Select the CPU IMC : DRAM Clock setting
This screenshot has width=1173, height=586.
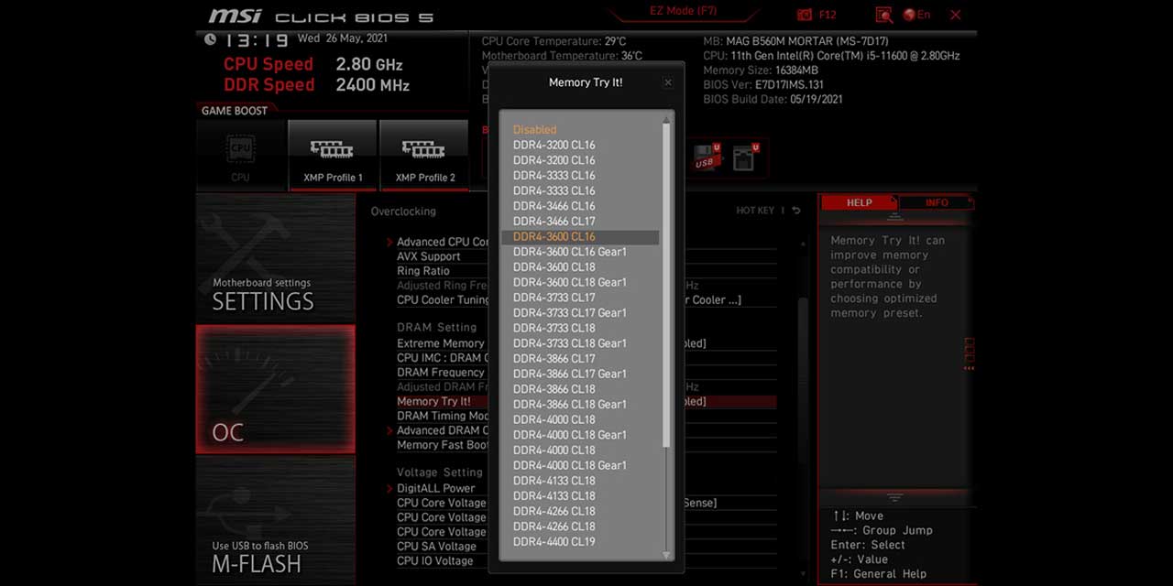pyautogui.click(x=441, y=358)
